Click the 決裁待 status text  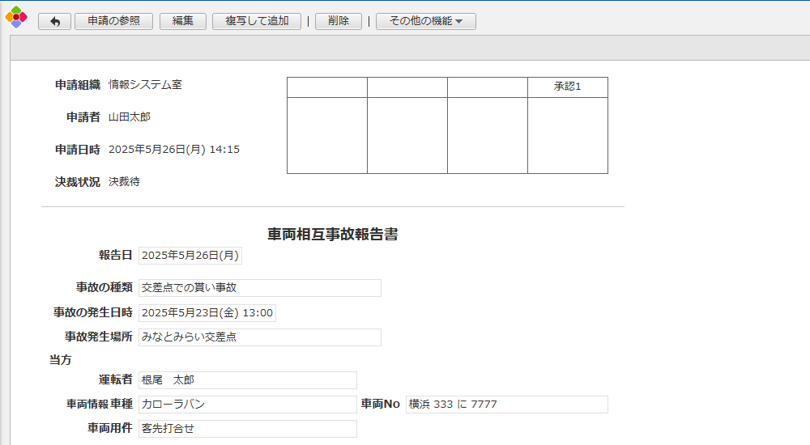click(x=124, y=182)
